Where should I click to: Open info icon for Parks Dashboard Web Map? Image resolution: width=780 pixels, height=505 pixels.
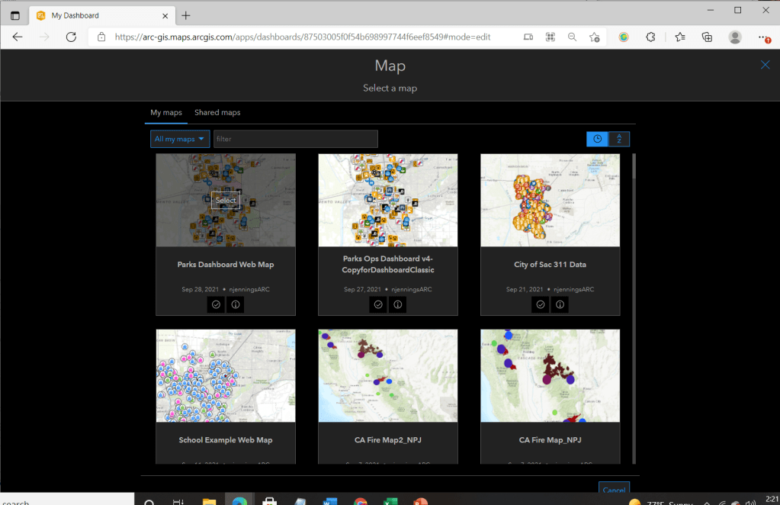(236, 304)
